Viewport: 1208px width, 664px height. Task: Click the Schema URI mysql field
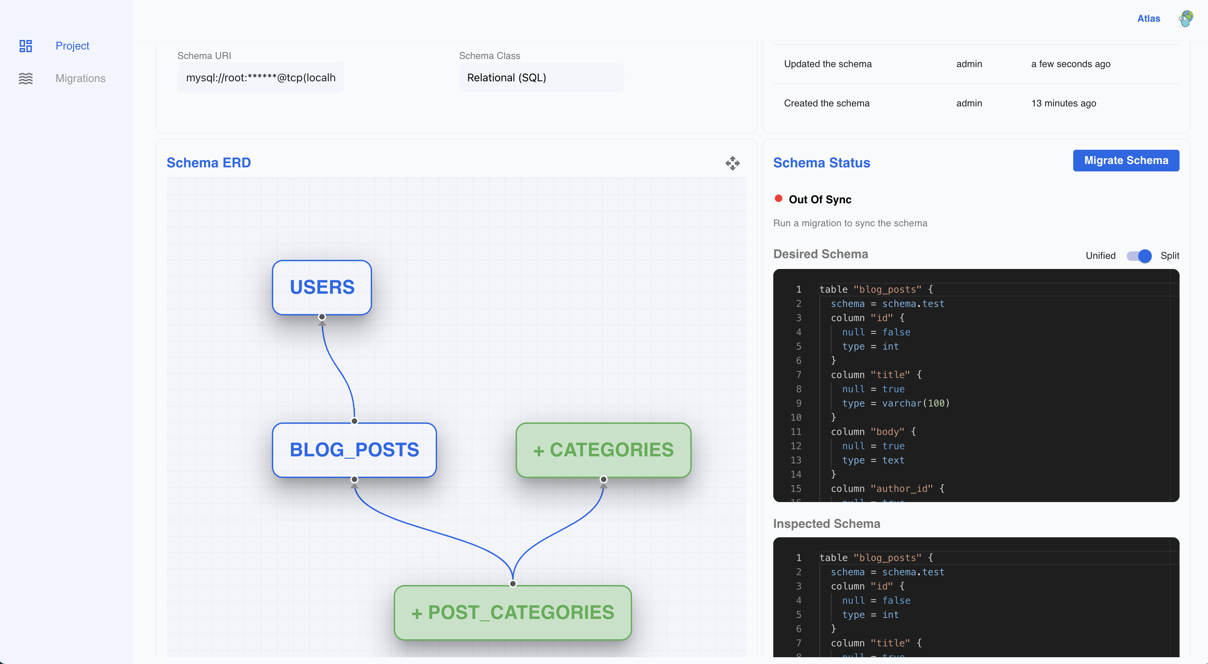coord(261,78)
